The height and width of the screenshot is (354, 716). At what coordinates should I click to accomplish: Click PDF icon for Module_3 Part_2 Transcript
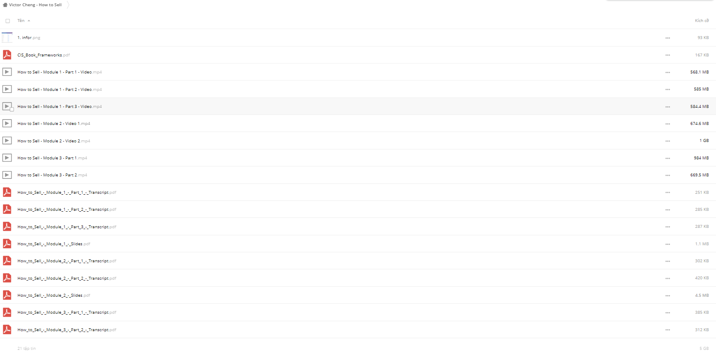coord(7,330)
